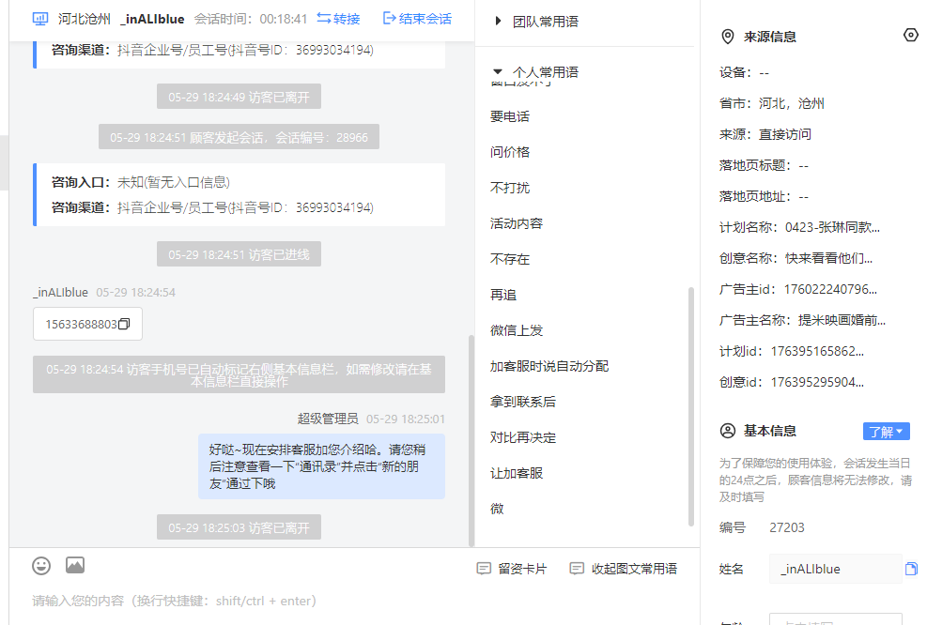Open the image upload icon
Viewport: 927px width, 625px height.
coord(75,565)
